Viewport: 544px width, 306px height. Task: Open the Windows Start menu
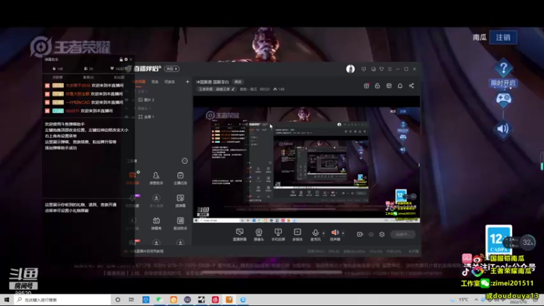point(7,300)
